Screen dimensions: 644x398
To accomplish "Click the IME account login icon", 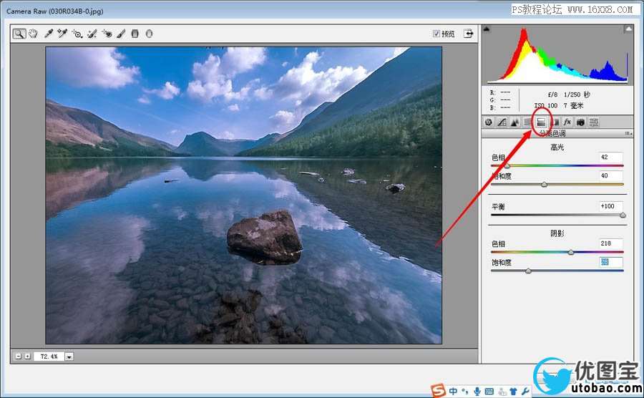I will coord(502,392).
